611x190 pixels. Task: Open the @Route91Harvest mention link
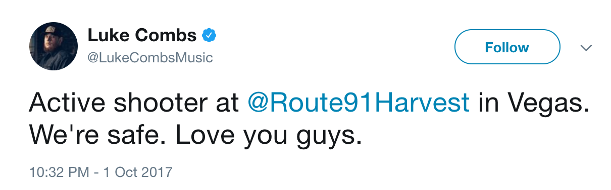click(x=360, y=104)
